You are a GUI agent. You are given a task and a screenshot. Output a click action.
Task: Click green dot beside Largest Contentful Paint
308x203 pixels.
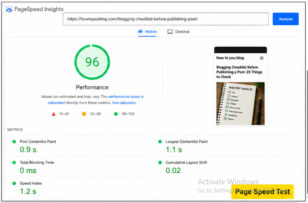(160, 142)
